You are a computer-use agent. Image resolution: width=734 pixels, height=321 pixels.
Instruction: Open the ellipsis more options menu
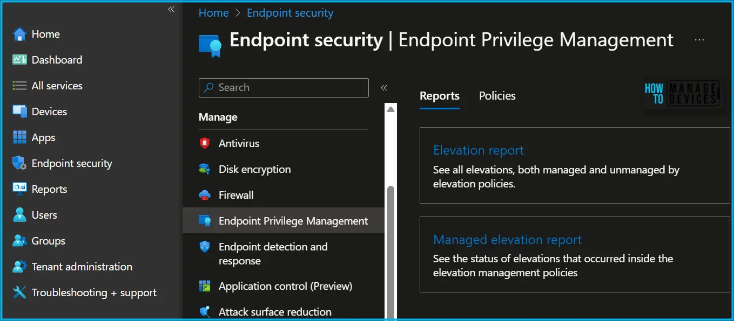pos(699,40)
